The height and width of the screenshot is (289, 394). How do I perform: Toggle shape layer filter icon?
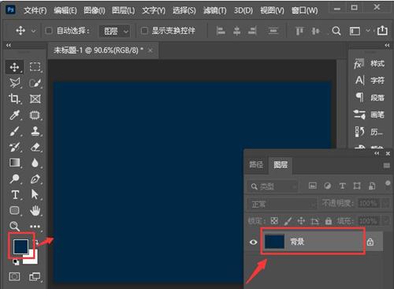[357, 186]
